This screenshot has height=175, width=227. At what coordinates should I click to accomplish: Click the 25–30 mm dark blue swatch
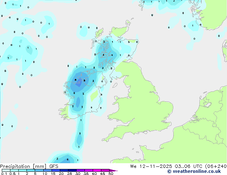point(72,170)
